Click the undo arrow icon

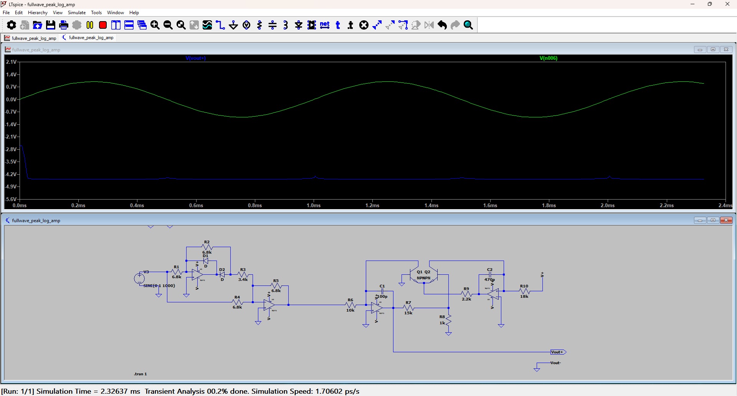(x=442, y=25)
